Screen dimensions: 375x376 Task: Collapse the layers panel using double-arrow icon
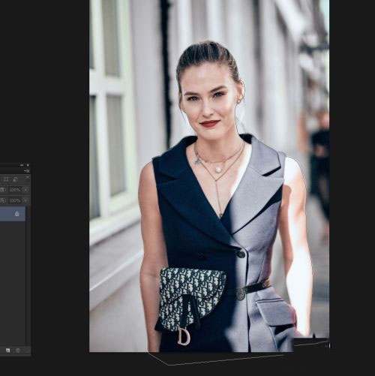(22, 165)
